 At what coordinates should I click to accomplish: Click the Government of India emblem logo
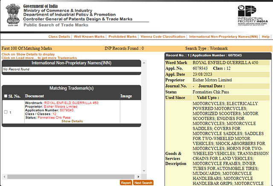13,15
